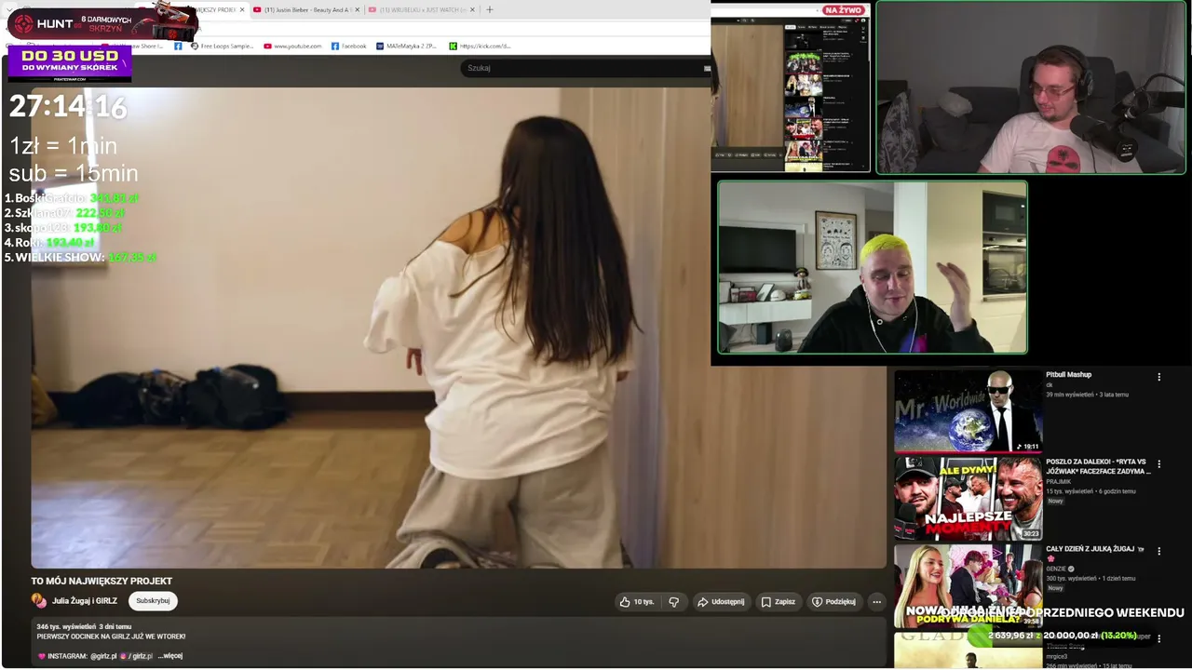
Task: Open the www.youtube.com bookmark
Action: pyautogui.click(x=292, y=46)
